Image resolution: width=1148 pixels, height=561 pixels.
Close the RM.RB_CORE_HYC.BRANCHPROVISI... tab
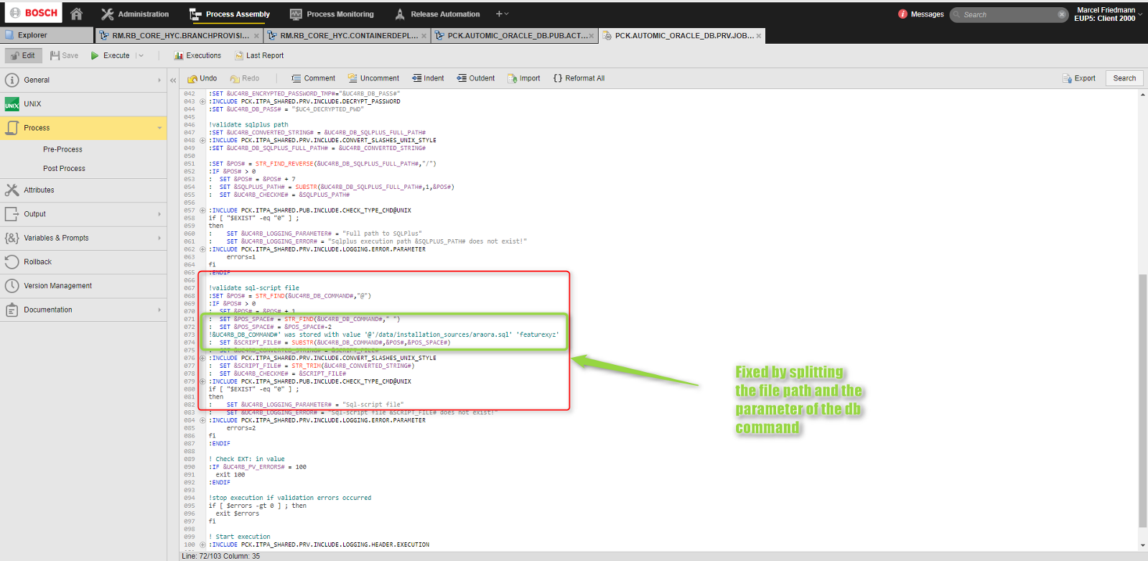tap(256, 35)
